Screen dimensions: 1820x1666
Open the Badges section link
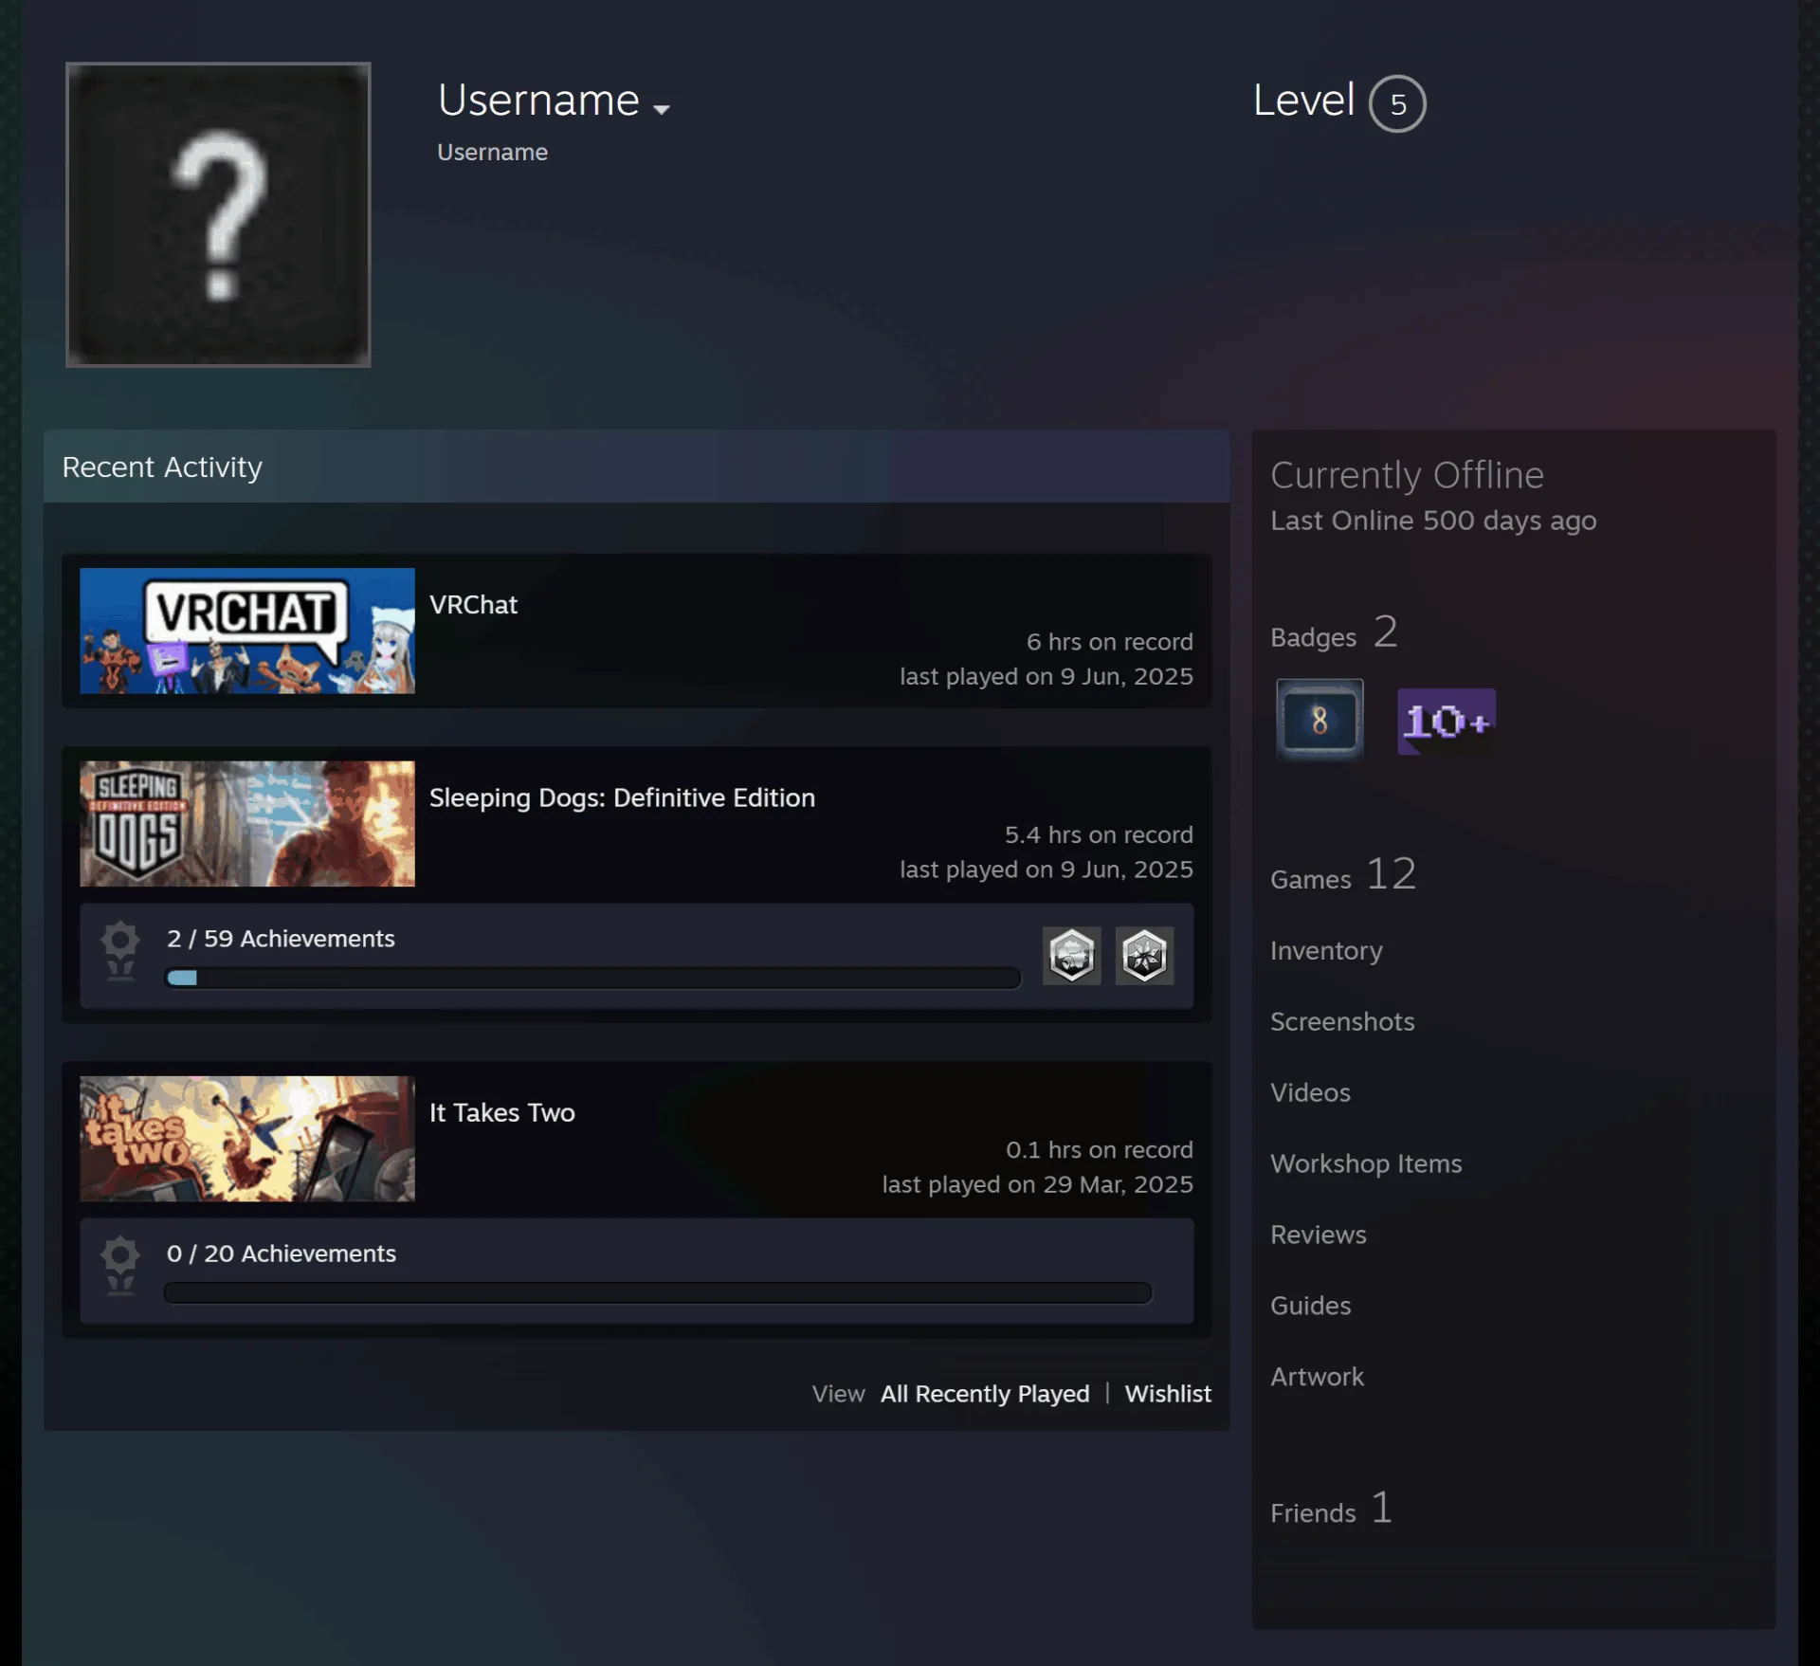(1335, 632)
